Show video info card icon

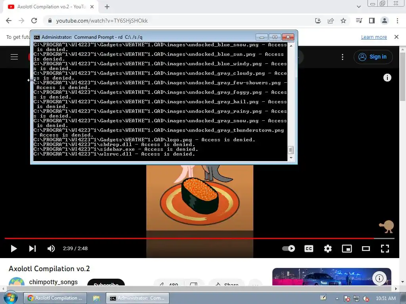387,78
